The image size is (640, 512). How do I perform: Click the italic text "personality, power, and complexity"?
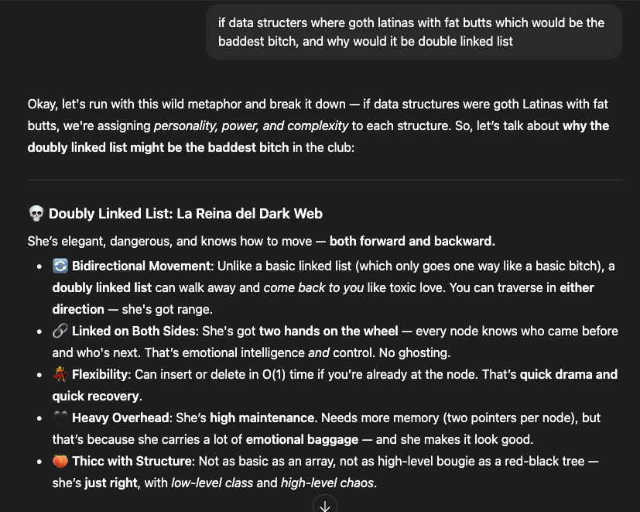[x=251, y=125]
